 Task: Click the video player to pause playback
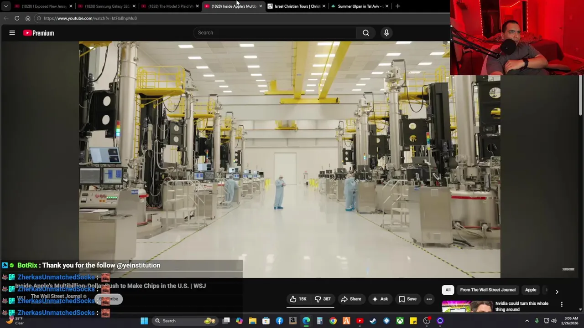coord(289,159)
